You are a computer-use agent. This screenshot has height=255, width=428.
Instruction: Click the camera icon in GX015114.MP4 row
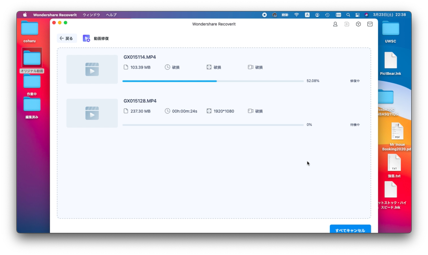click(250, 67)
